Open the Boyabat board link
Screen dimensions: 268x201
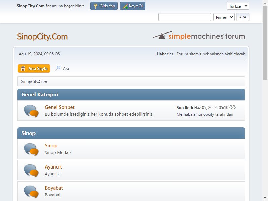click(54, 188)
